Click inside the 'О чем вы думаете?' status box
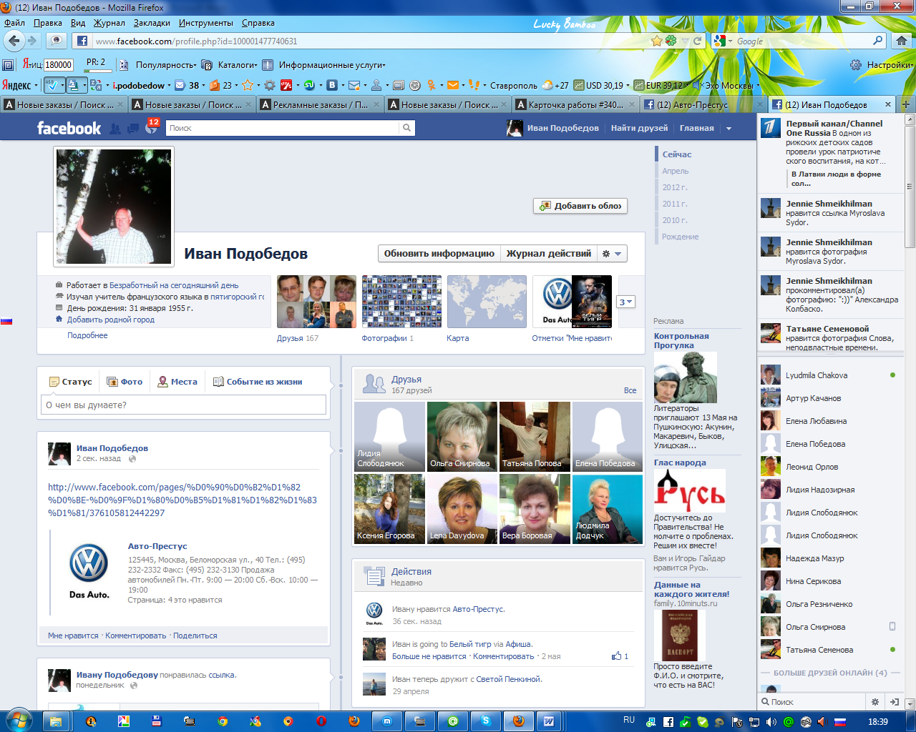Screen dimensions: 916x732 183,405
